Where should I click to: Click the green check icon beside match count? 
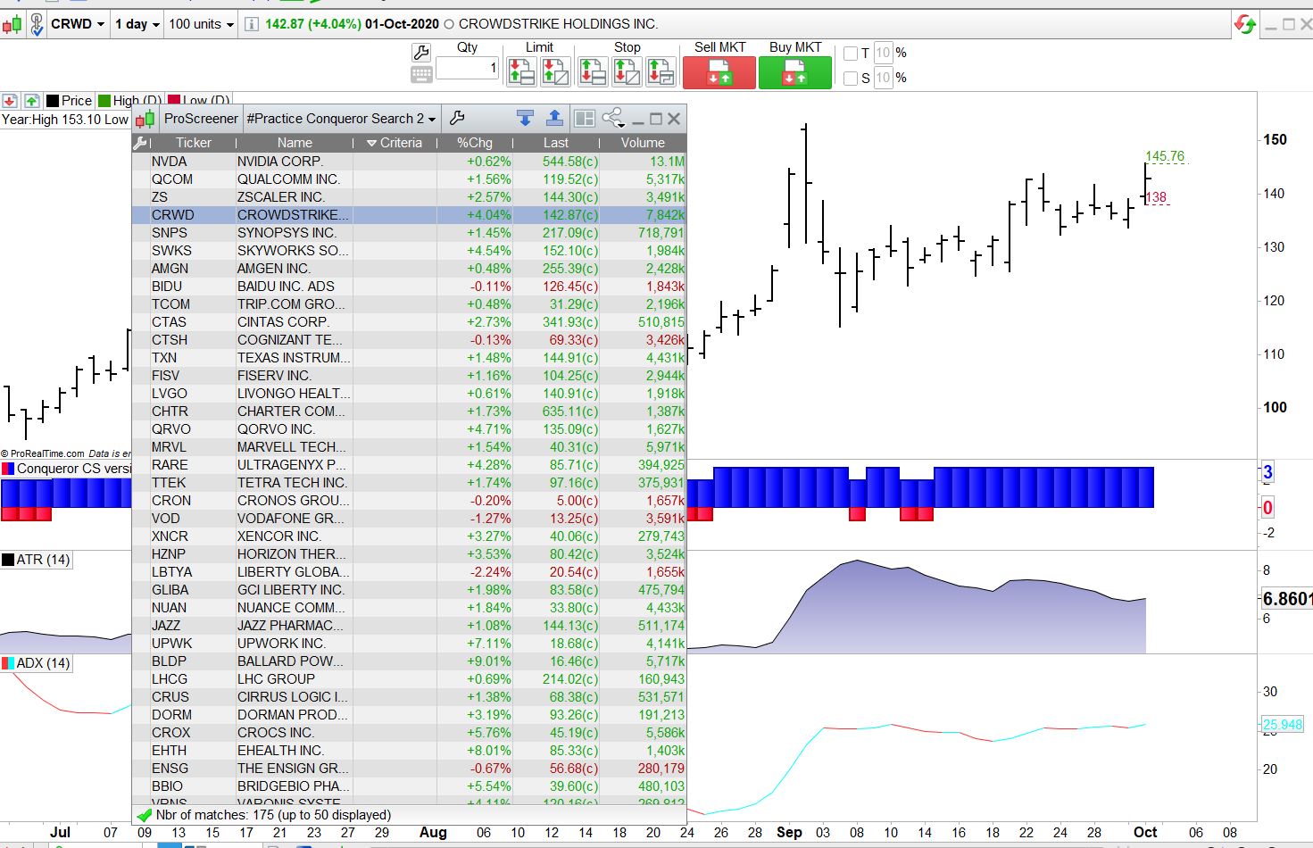(x=144, y=815)
